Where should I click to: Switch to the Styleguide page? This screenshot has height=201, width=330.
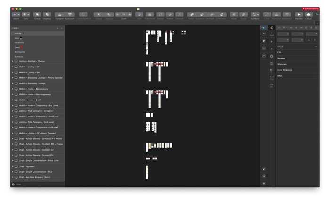(19, 52)
